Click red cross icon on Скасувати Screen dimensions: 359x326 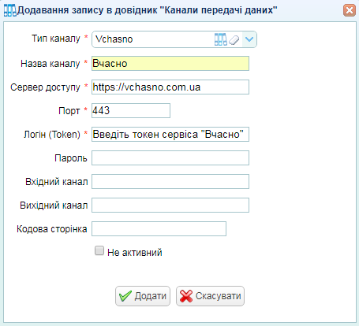(x=186, y=296)
